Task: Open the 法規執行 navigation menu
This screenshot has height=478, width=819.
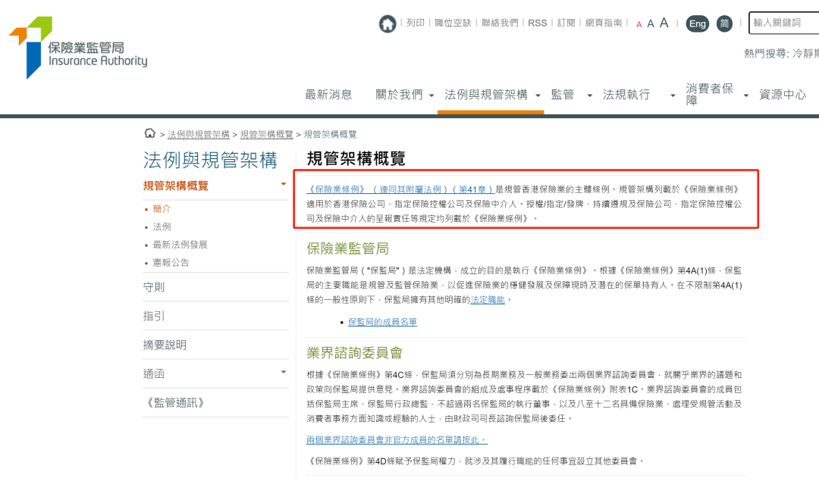Action: click(x=626, y=94)
